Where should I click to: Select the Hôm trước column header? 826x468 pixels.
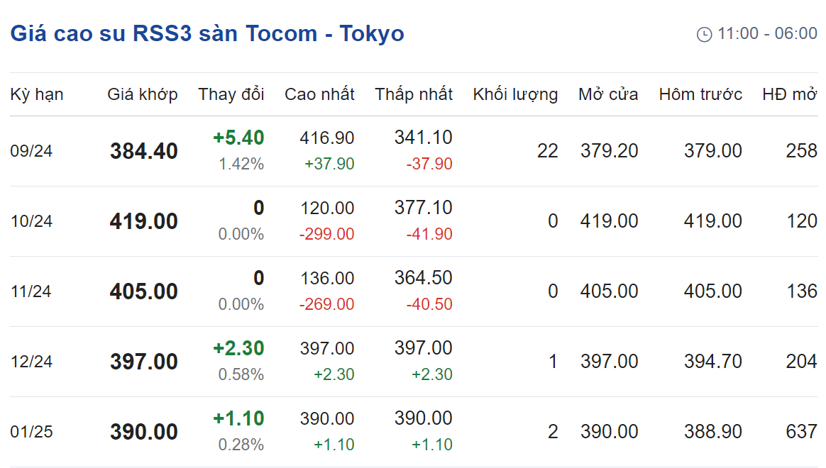tap(700, 94)
